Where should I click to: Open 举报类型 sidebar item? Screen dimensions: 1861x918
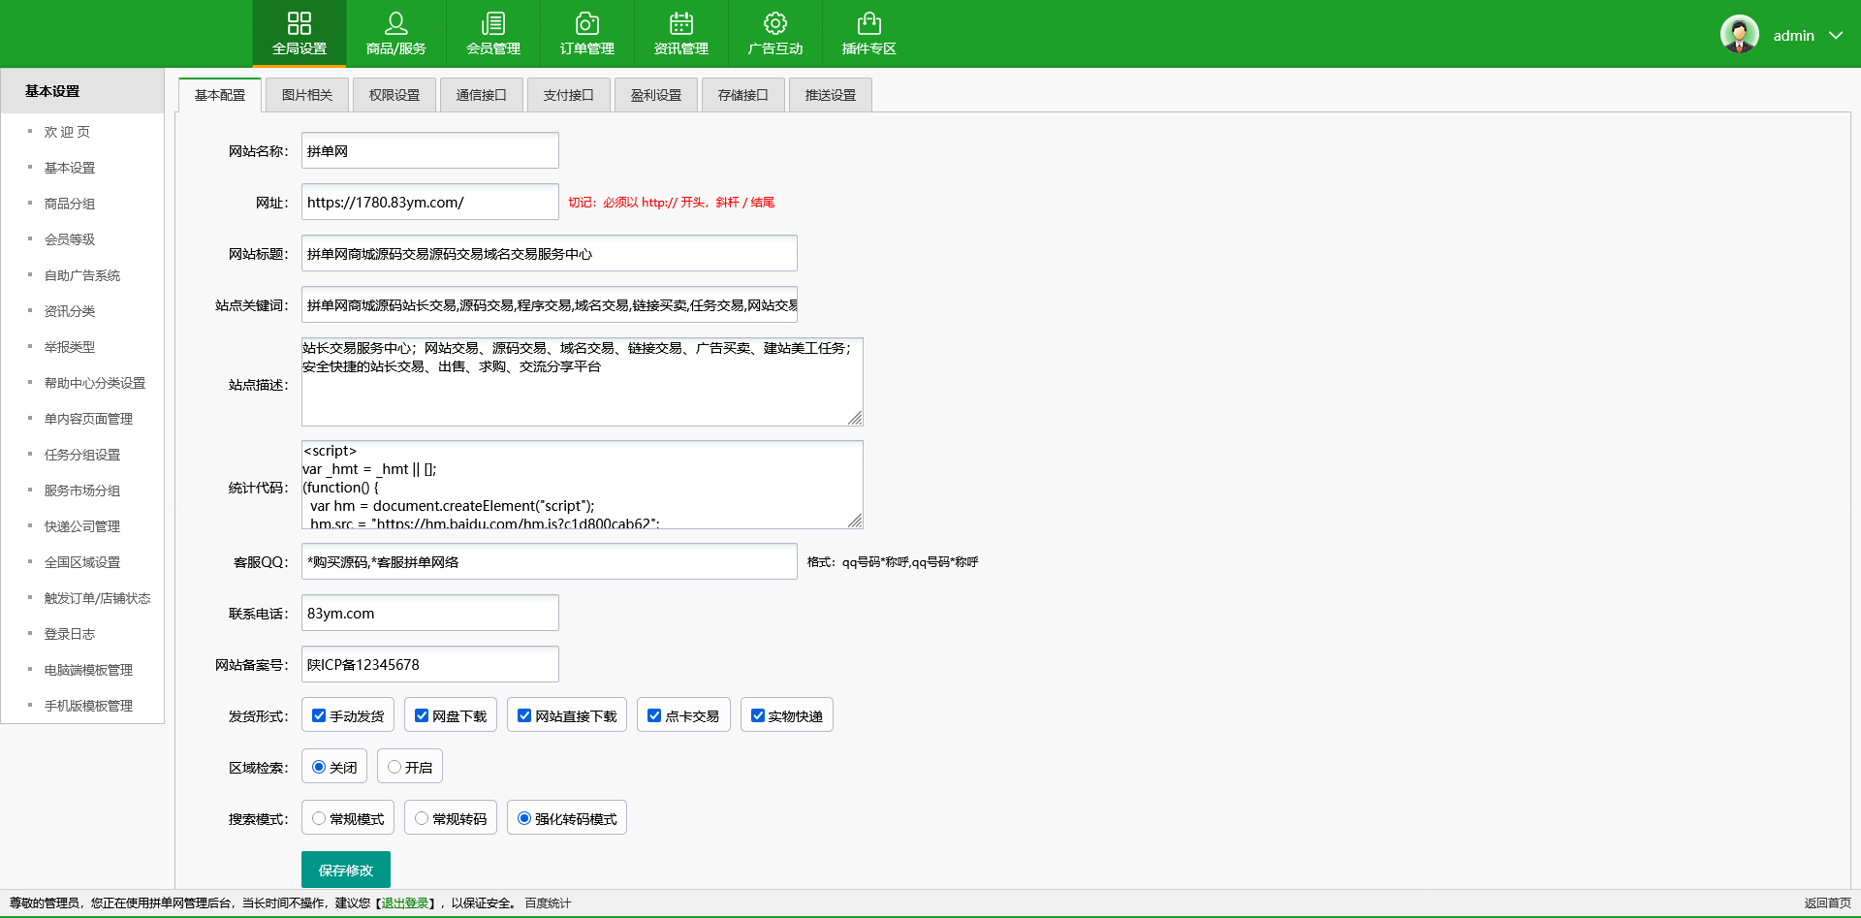[x=70, y=347]
